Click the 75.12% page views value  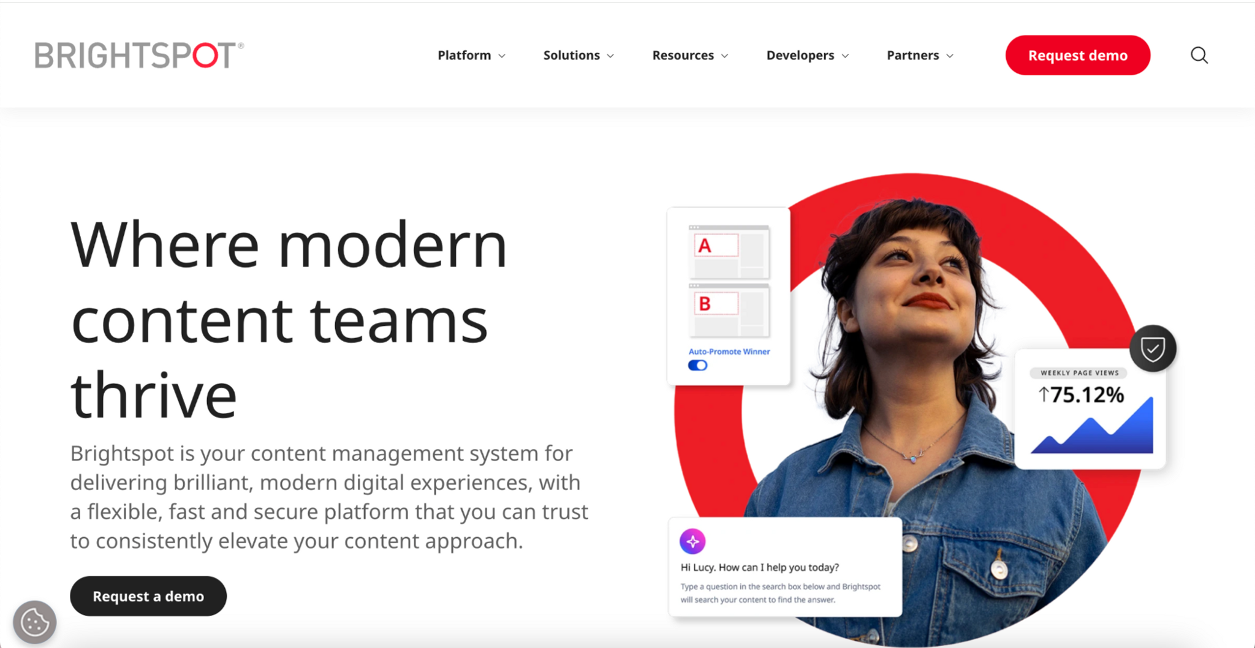[x=1081, y=395]
